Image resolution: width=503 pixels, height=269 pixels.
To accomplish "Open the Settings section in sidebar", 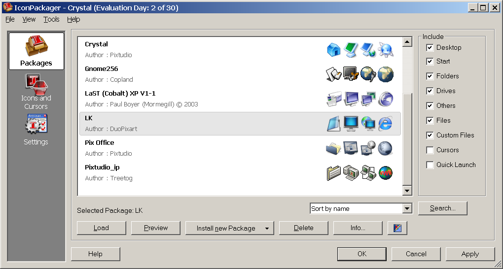I will pos(36,130).
